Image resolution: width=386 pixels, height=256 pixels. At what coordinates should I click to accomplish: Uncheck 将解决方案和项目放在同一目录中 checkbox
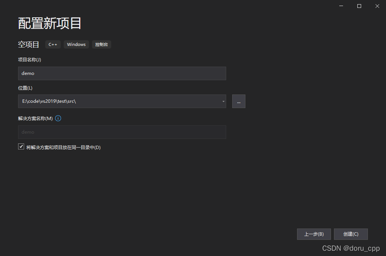click(21, 146)
